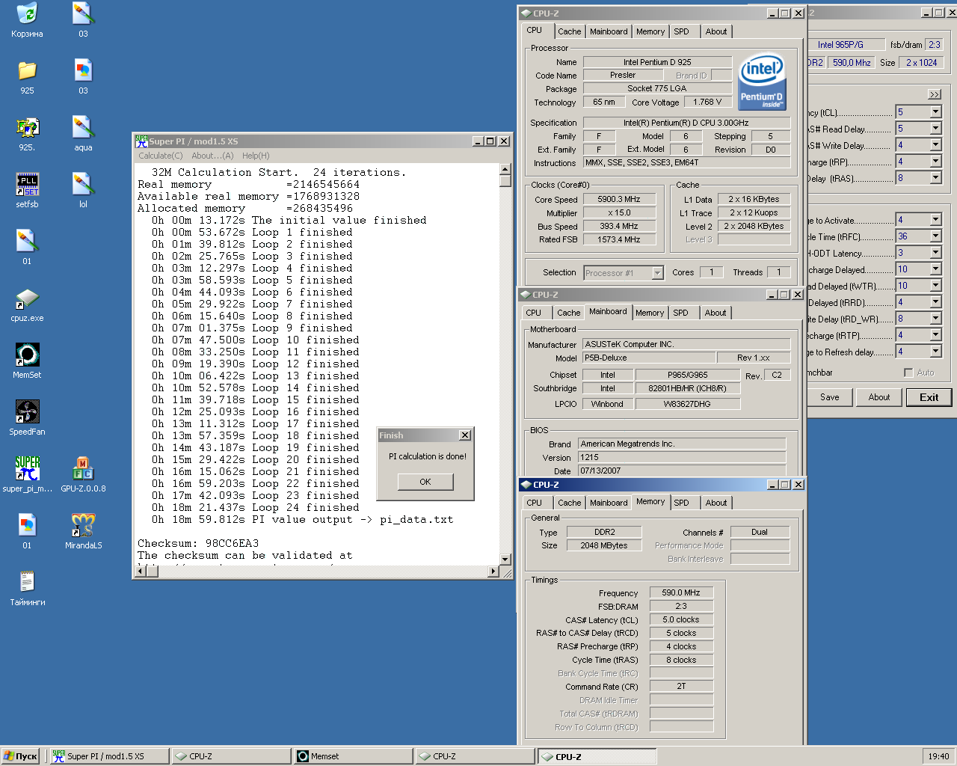Open the 925 folder on the desktop

pyautogui.click(x=27, y=76)
